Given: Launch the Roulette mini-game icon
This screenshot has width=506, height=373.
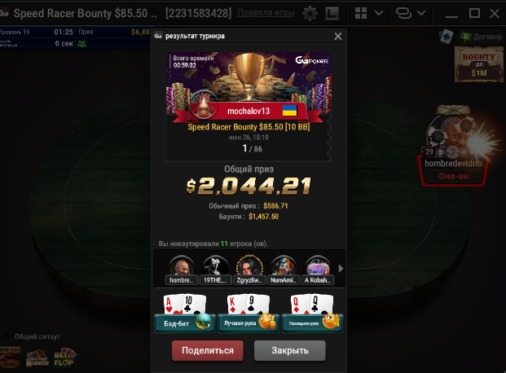Looking at the screenshot, I should point(37,358).
